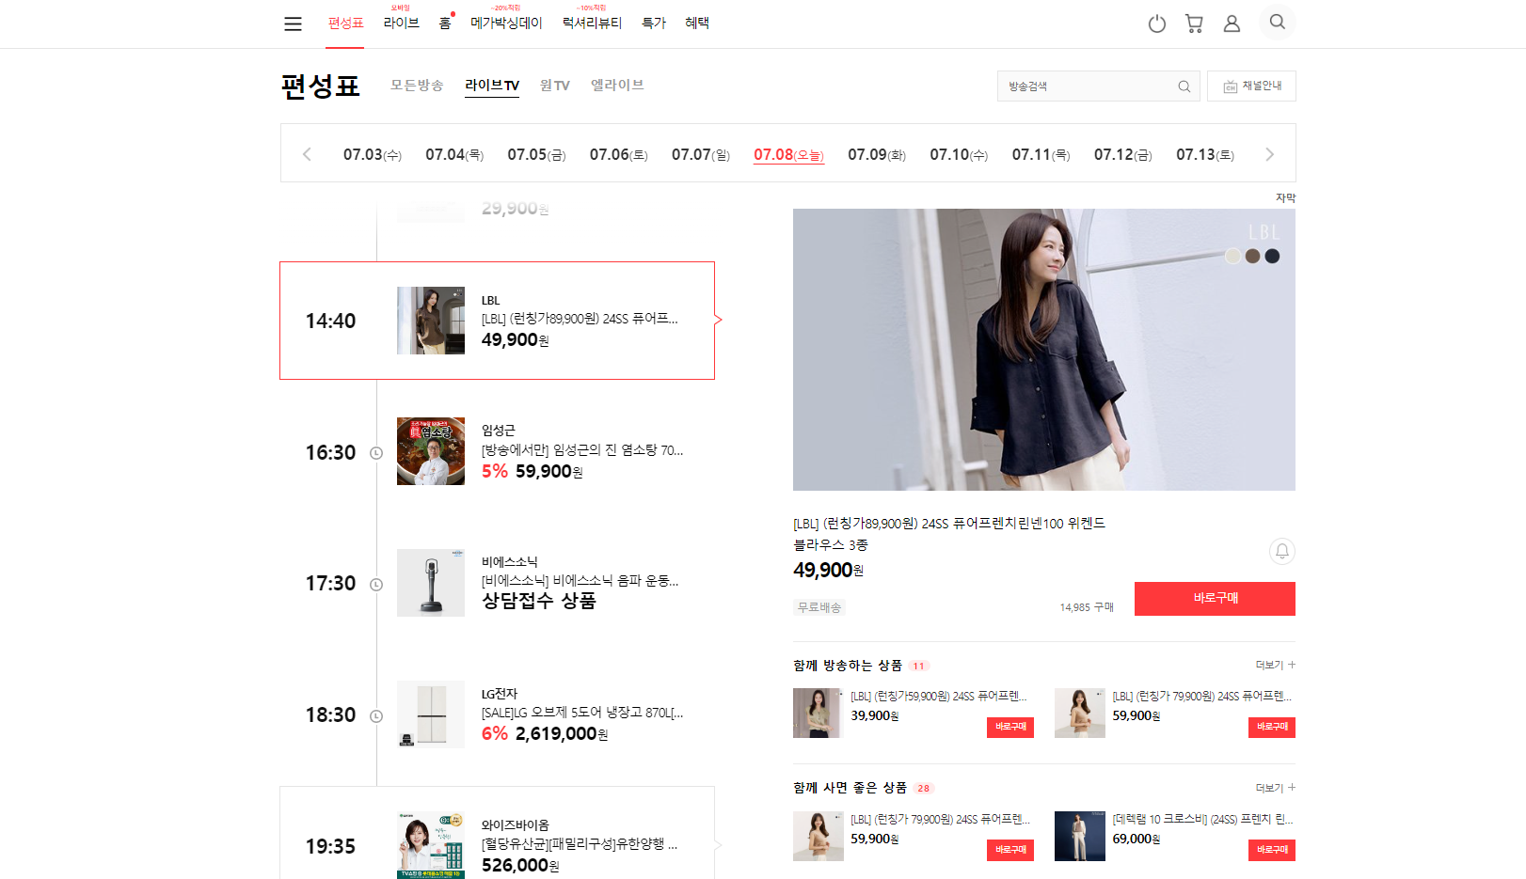Viewport: 1526px width, 879px height.
Task: Open 비에스소닉 product thumbnail
Action: 431,583
